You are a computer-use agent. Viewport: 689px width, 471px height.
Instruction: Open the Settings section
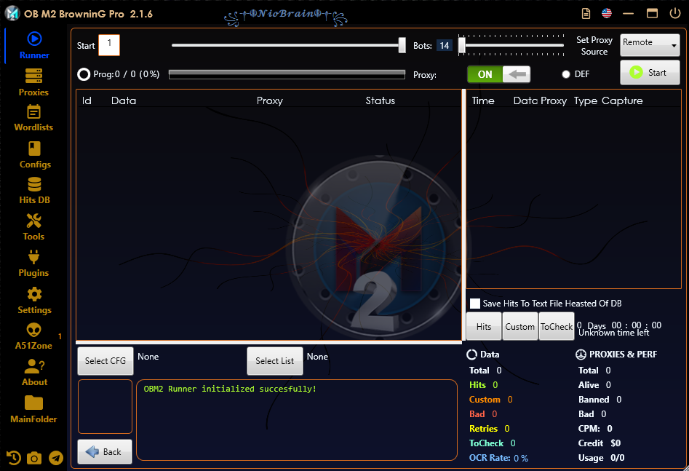34,301
